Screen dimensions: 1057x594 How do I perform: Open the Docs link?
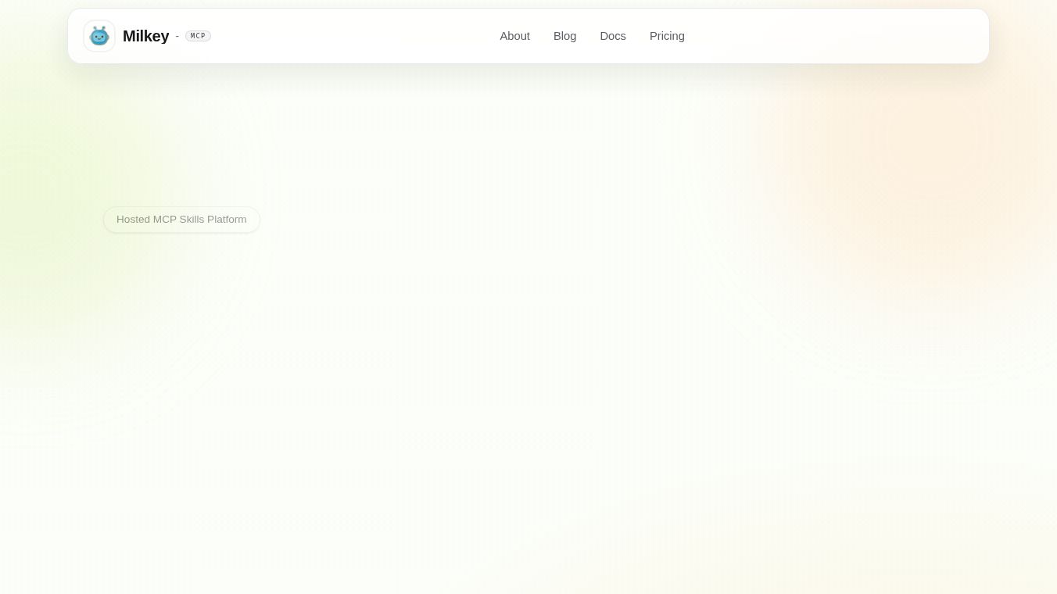tap(613, 36)
